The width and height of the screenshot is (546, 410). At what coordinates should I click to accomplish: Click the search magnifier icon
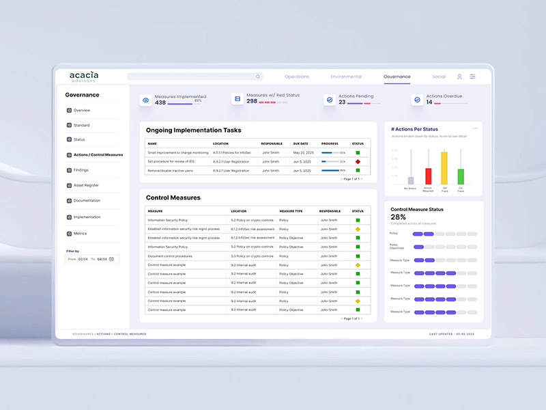[258, 77]
